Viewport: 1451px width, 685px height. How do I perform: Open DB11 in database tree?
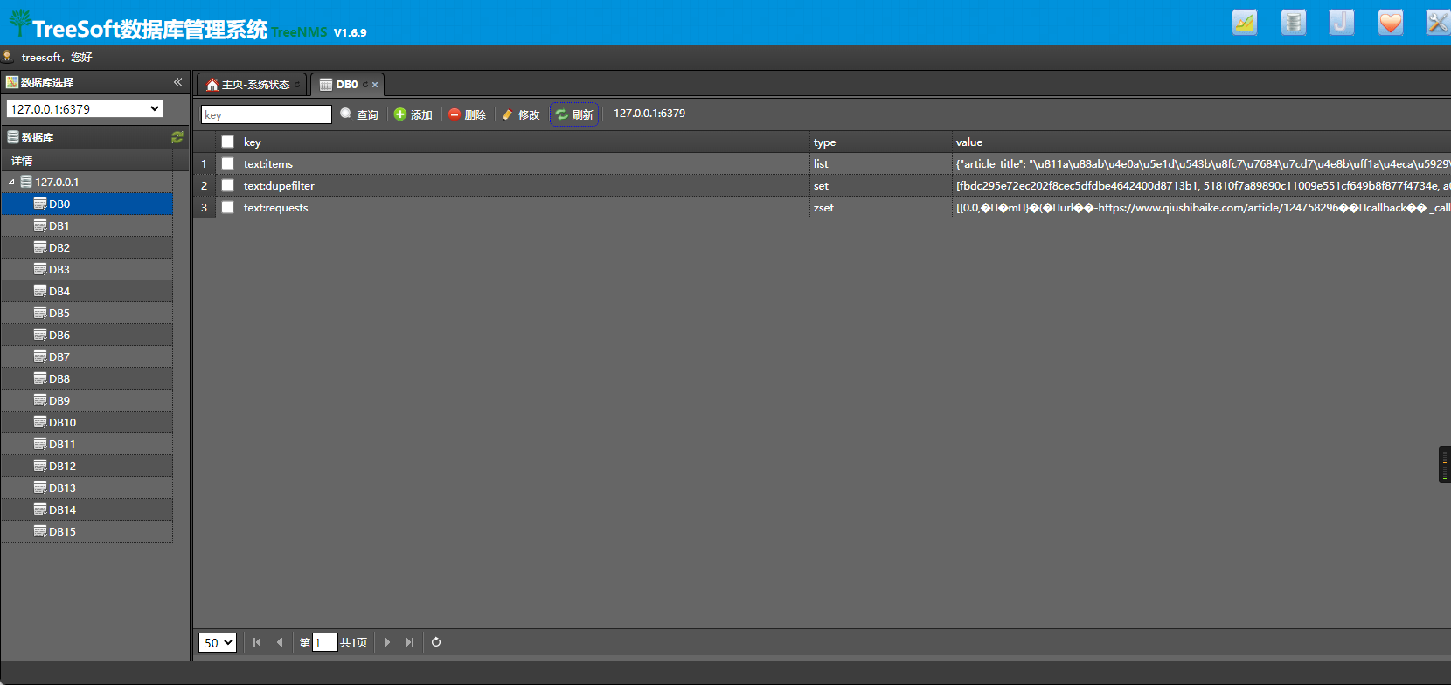[x=87, y=444]
